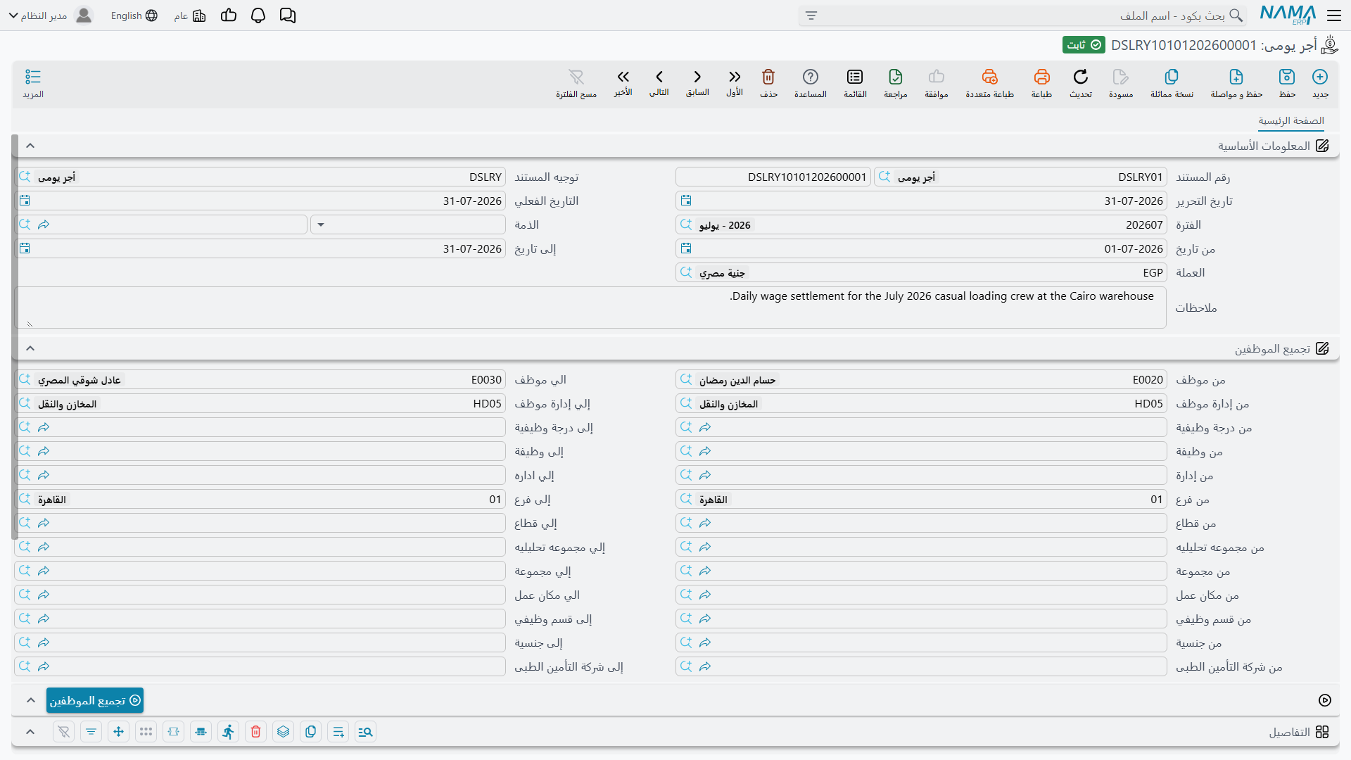Open notifications bell icon

coord(258,15)
